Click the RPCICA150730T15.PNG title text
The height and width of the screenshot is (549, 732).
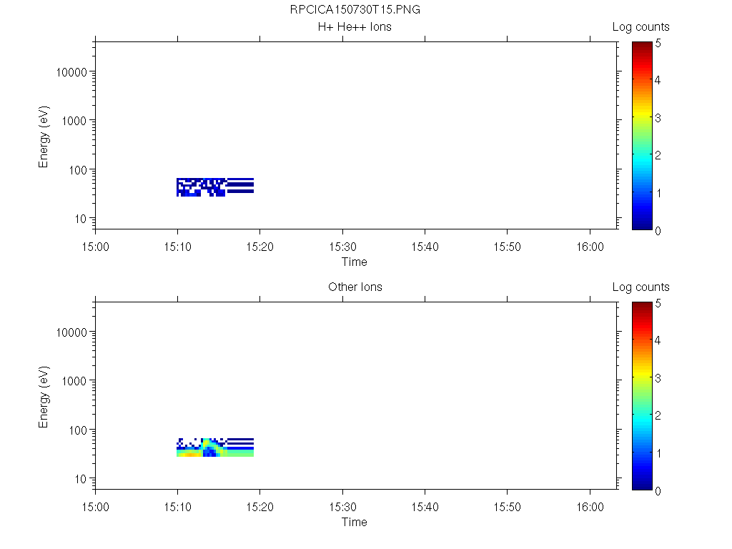pyautogui.click(x=355, y=9)
